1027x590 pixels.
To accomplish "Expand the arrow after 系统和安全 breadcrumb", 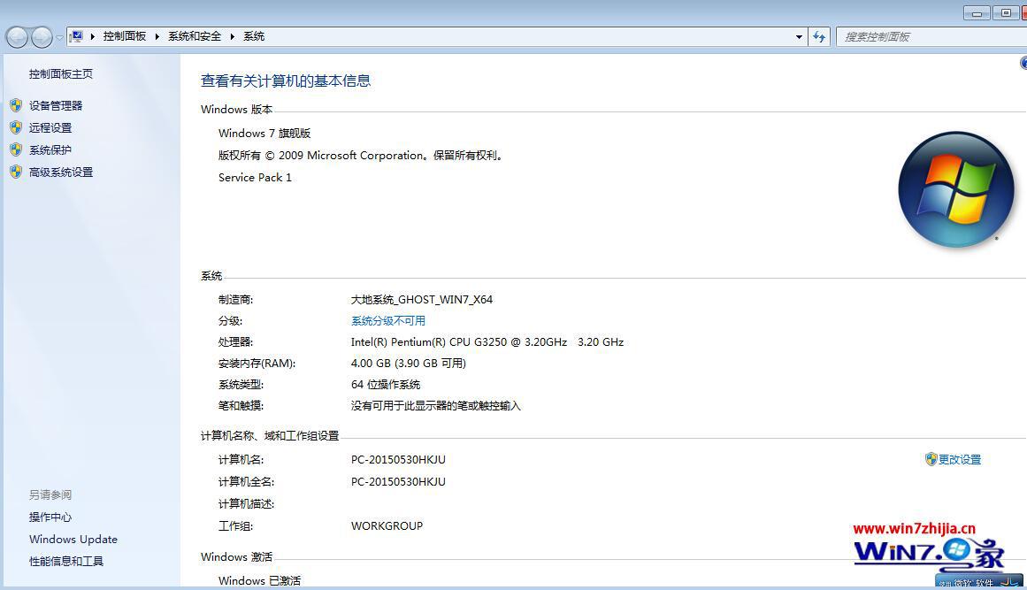I will click(x=233, y=36).
